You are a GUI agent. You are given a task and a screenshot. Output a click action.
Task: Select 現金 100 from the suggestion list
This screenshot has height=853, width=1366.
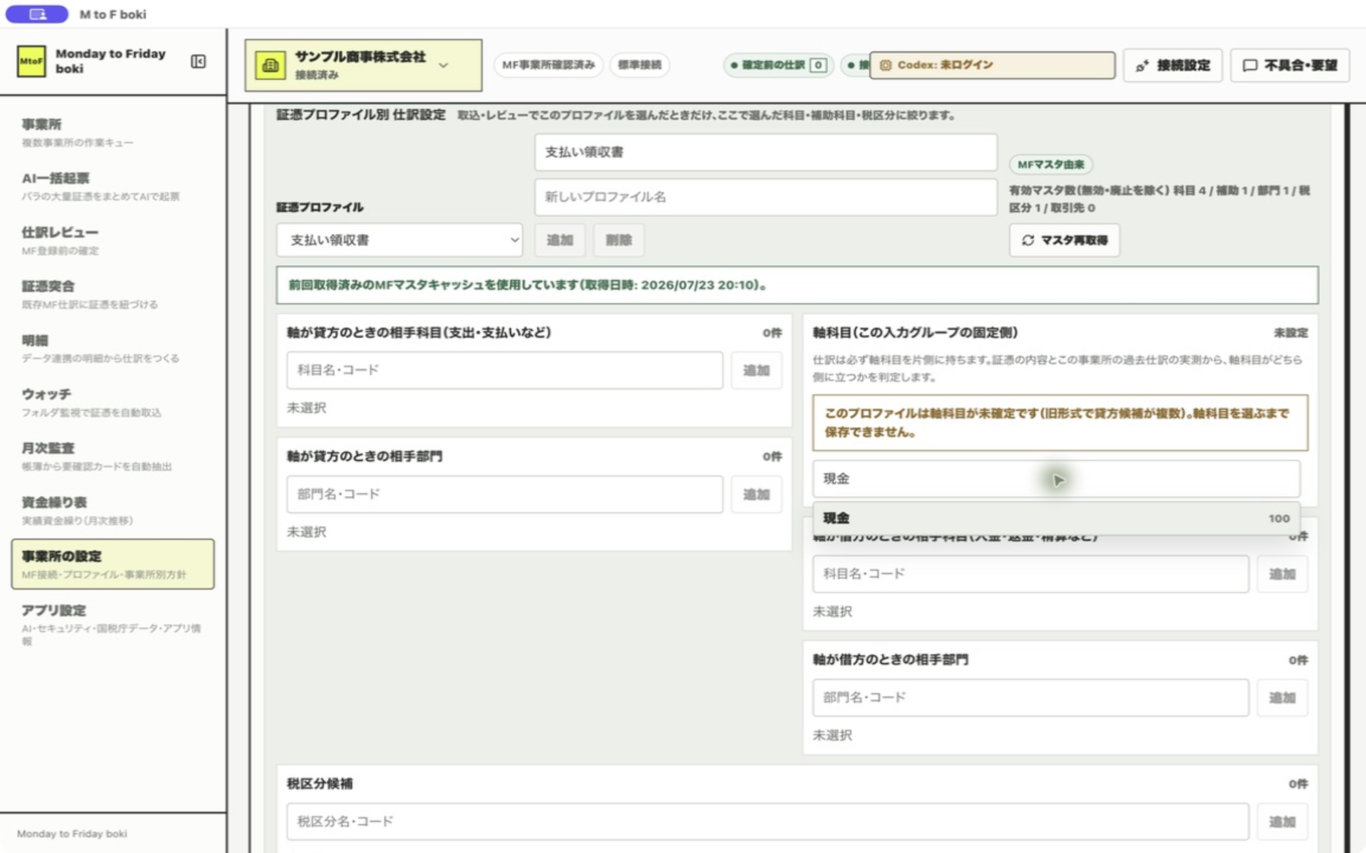pos(1056,518)
